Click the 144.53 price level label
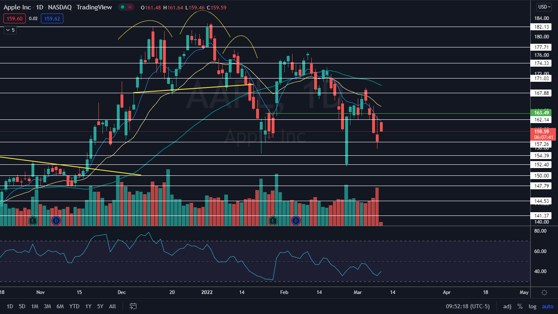Viewport: 558px width, 314px height. [x=541, y=201]
